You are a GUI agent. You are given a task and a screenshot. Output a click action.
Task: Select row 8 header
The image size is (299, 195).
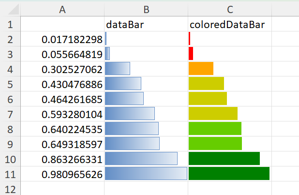[x=10, y=129]
